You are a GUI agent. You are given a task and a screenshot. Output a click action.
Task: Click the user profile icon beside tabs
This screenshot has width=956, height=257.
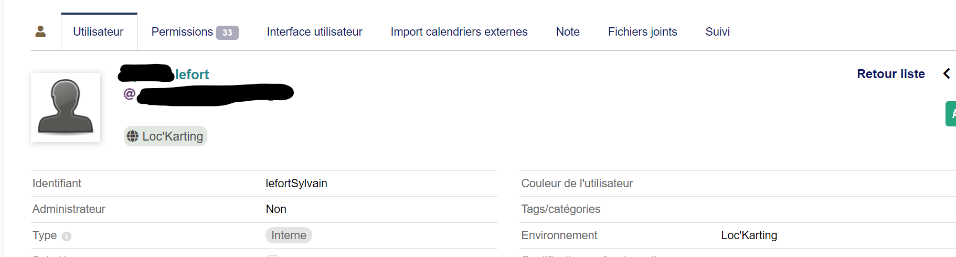coord(40,32)
